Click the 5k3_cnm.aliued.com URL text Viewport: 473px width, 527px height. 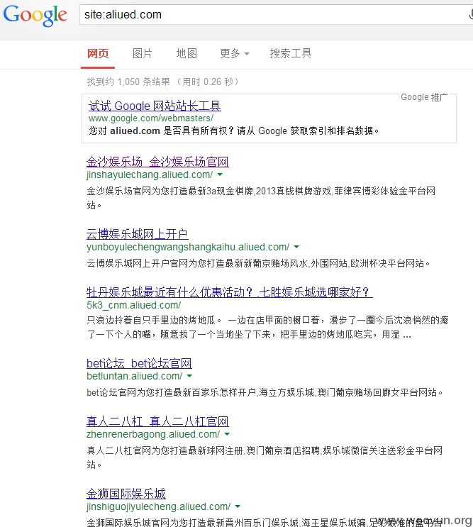[134, 305]
